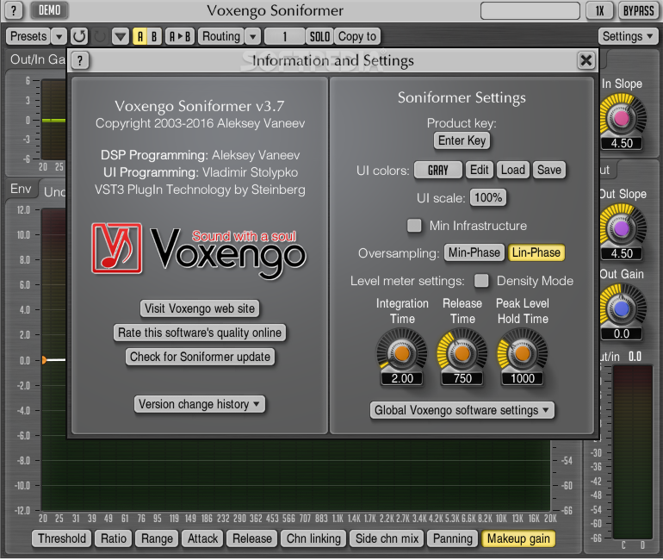
Task: Open help in Information and Settings dialog
Action: [x=80, y=60]
